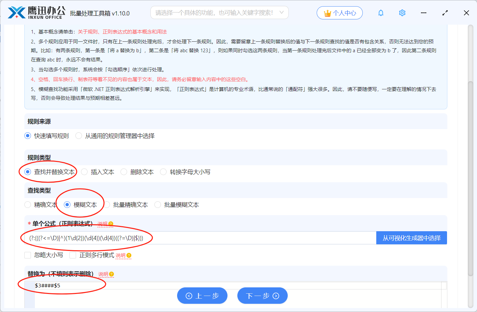Click the 规则来源 section heading
This screenshot has height=312, width=477.
click(39, 122)
